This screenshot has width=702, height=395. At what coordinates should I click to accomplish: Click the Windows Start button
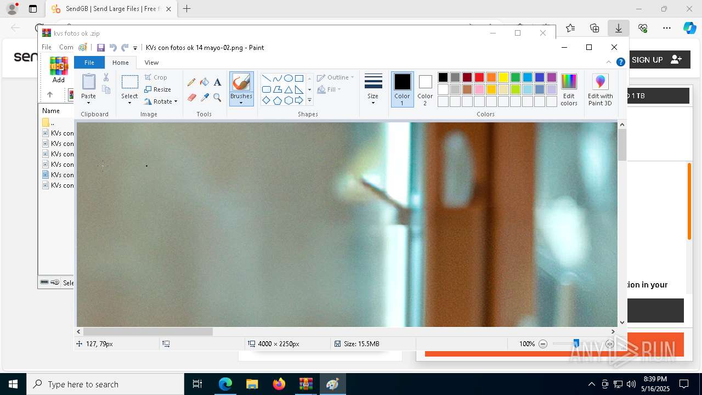tap(13, 384)
